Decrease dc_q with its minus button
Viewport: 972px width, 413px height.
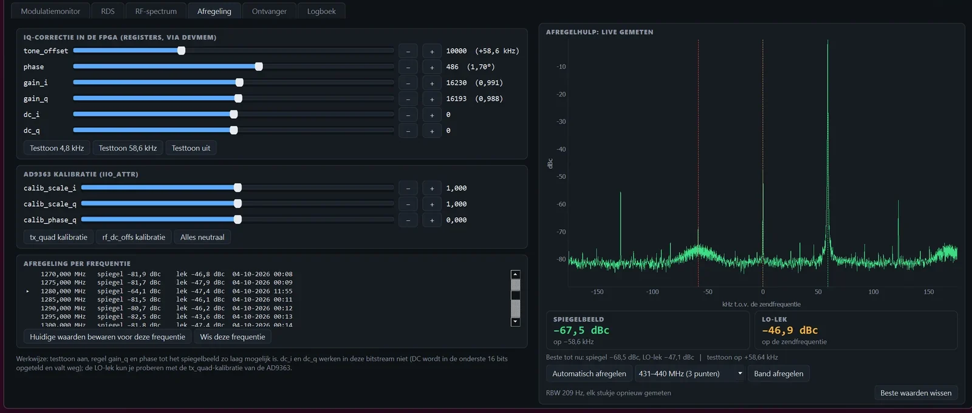[408, 130]
